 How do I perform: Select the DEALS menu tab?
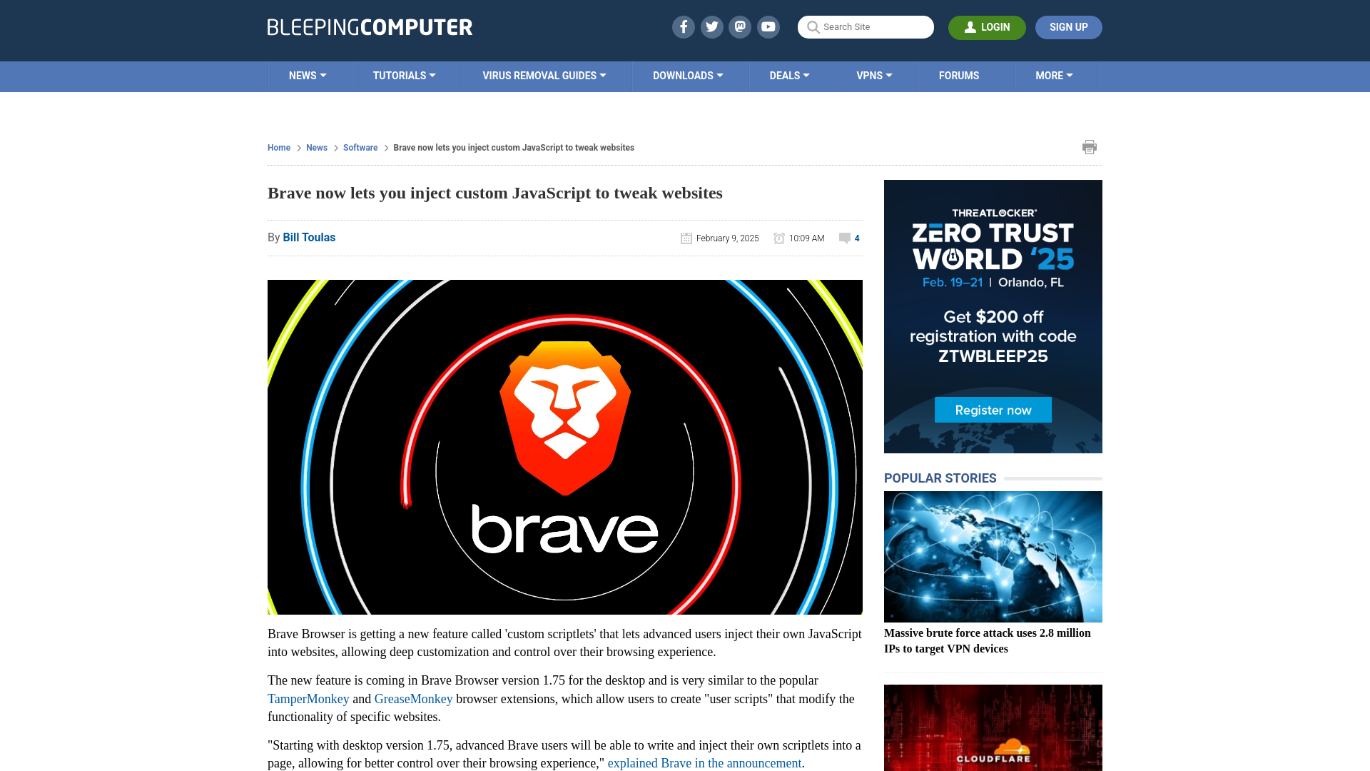click(x=789, y=75)
